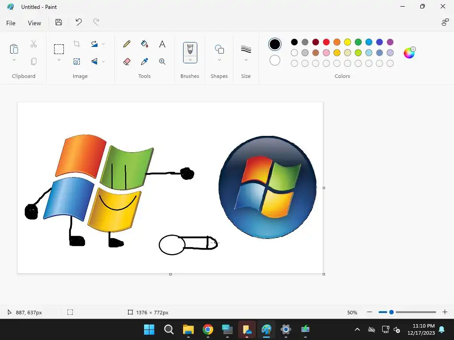The width and height of the screenshot is (454, 340).
Task: Expand the Paste options dropdown
Action: click(14, 60)
